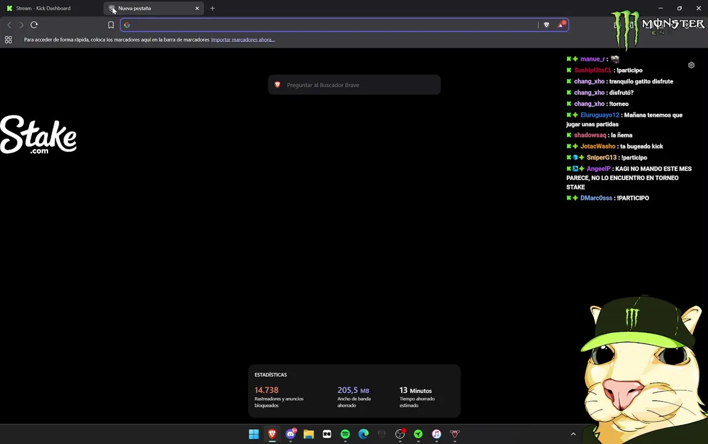Click username JotacWasho in chat
The height and width of the screenshot is (444, 708).
(598, 146)
